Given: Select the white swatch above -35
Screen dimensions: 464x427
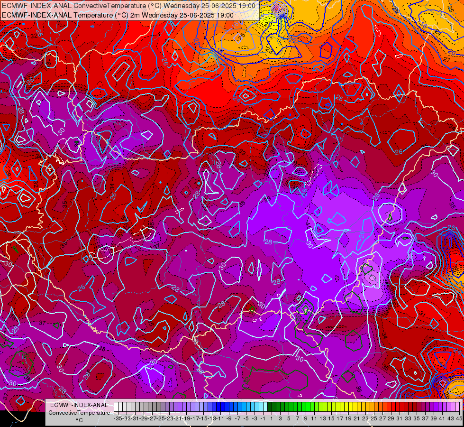Looking at the screenshot, I should click(116, 407).
